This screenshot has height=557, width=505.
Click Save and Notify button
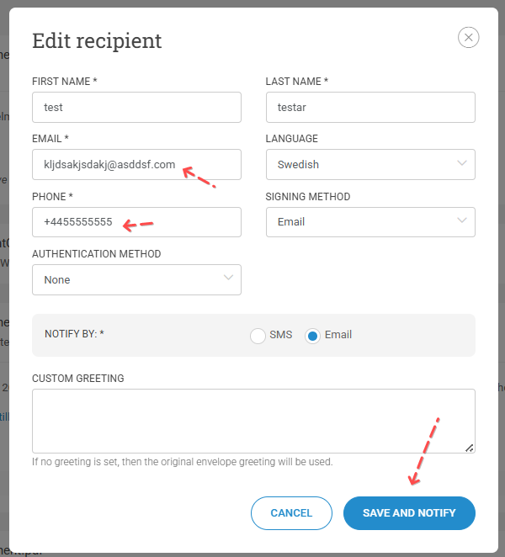click(x=409, y=513)
